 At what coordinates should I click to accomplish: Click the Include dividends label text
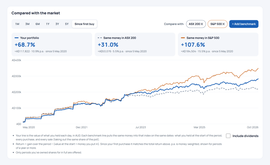coord(245,136)
